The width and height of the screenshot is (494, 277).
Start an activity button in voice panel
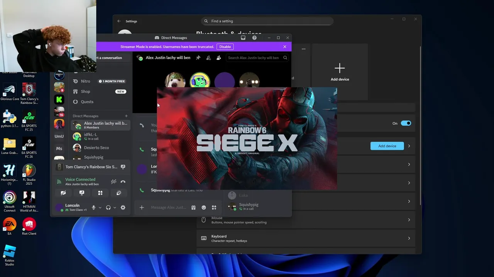click(x=100, y=193)
